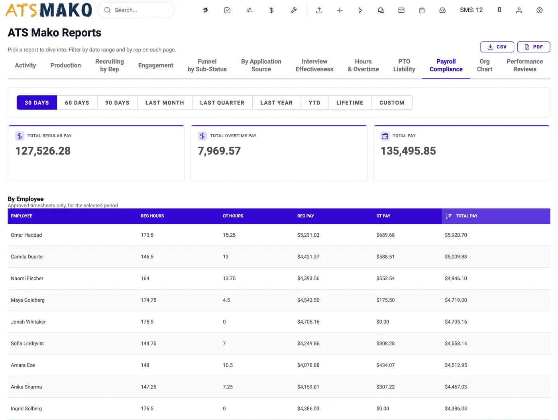The height and width of the screenshot is (420, 558).
Task: Open the inbox tray icon
Action: coord(442,10)
